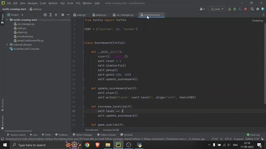
Task: Close the scoreboard.py editor tab
Action: coord(162,15)
